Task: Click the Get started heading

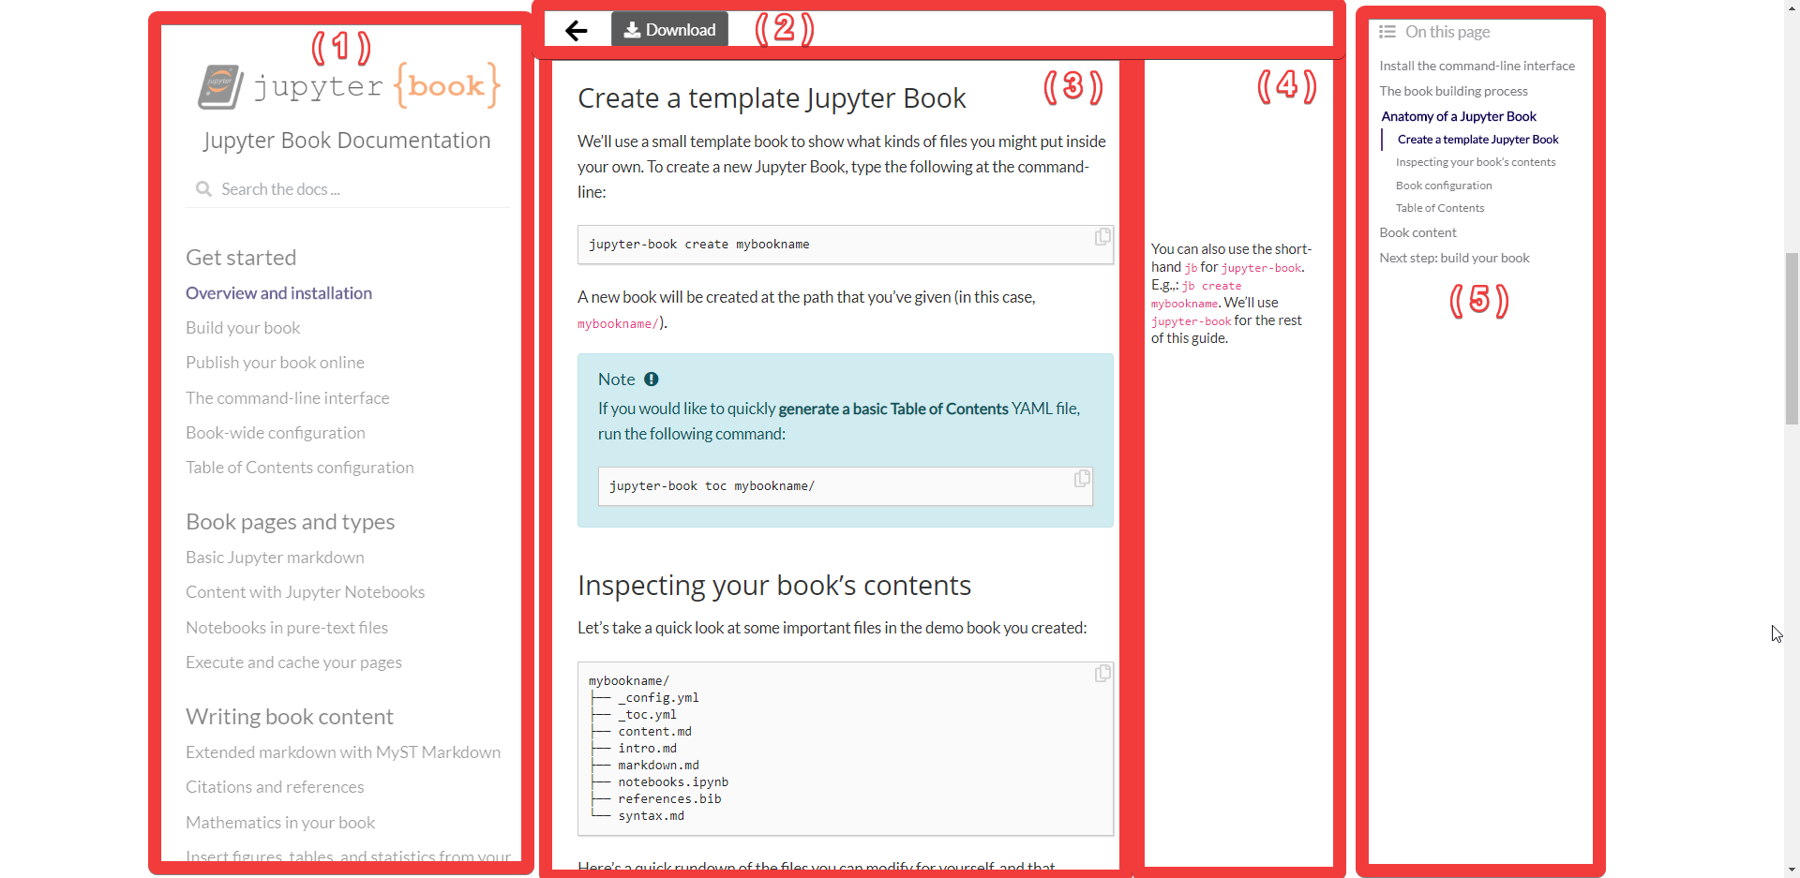Action: 241,258
